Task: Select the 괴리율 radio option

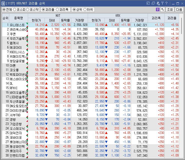Action: click(43, 9)
